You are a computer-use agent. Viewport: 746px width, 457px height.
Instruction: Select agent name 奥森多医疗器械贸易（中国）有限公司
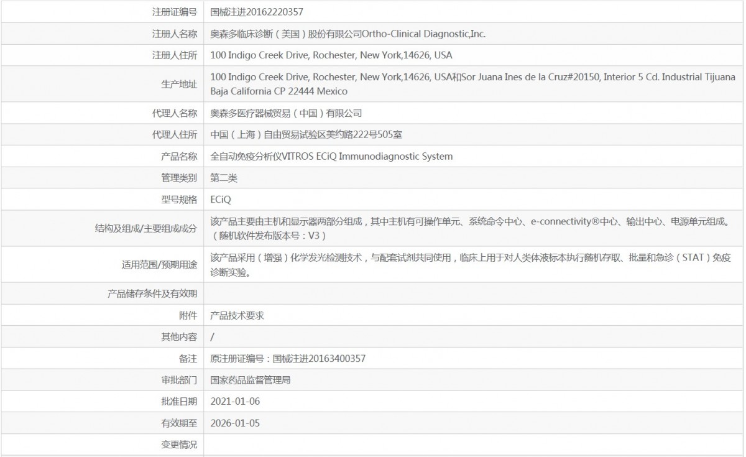coord(287,113)
